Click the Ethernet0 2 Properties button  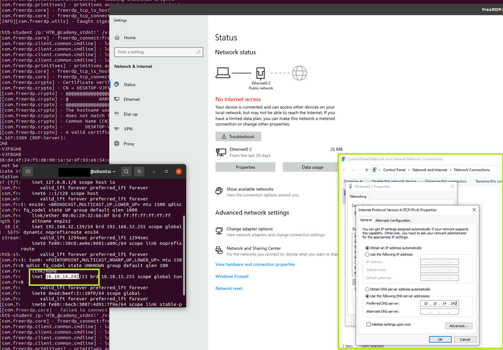(245, 167)
